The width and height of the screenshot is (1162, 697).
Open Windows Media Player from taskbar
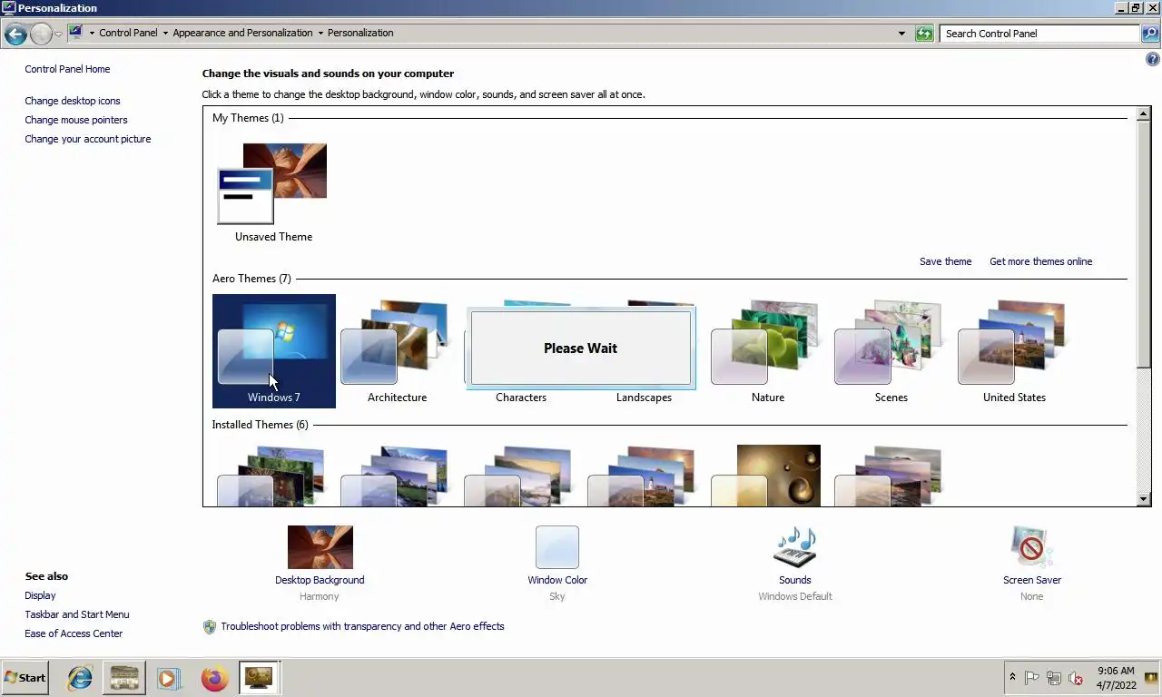pyautogui.click(x=168, y=678)
